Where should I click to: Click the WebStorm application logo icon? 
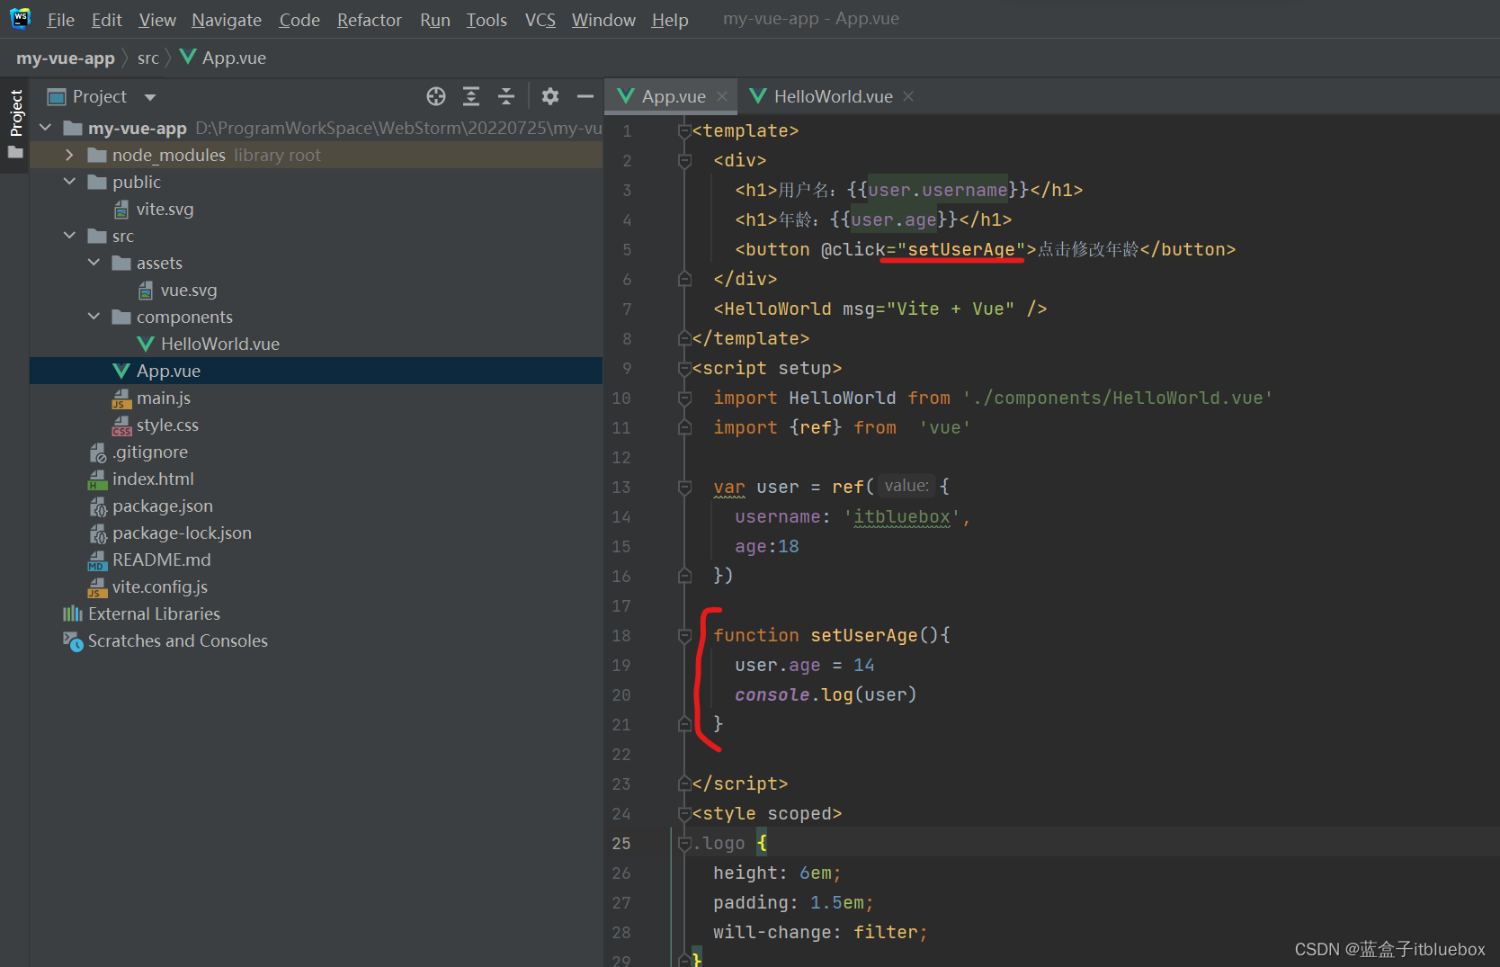(x=20, y=18)
